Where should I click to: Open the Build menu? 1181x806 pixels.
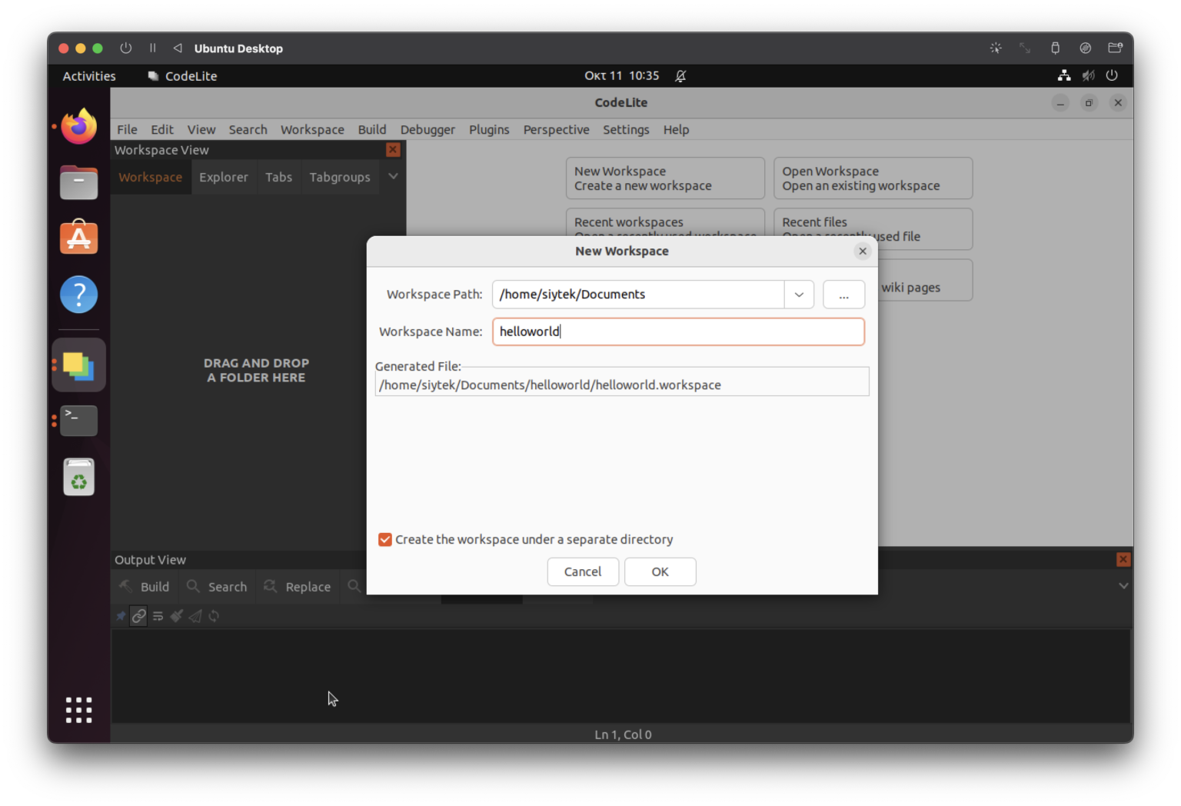[x=371, y=130]
